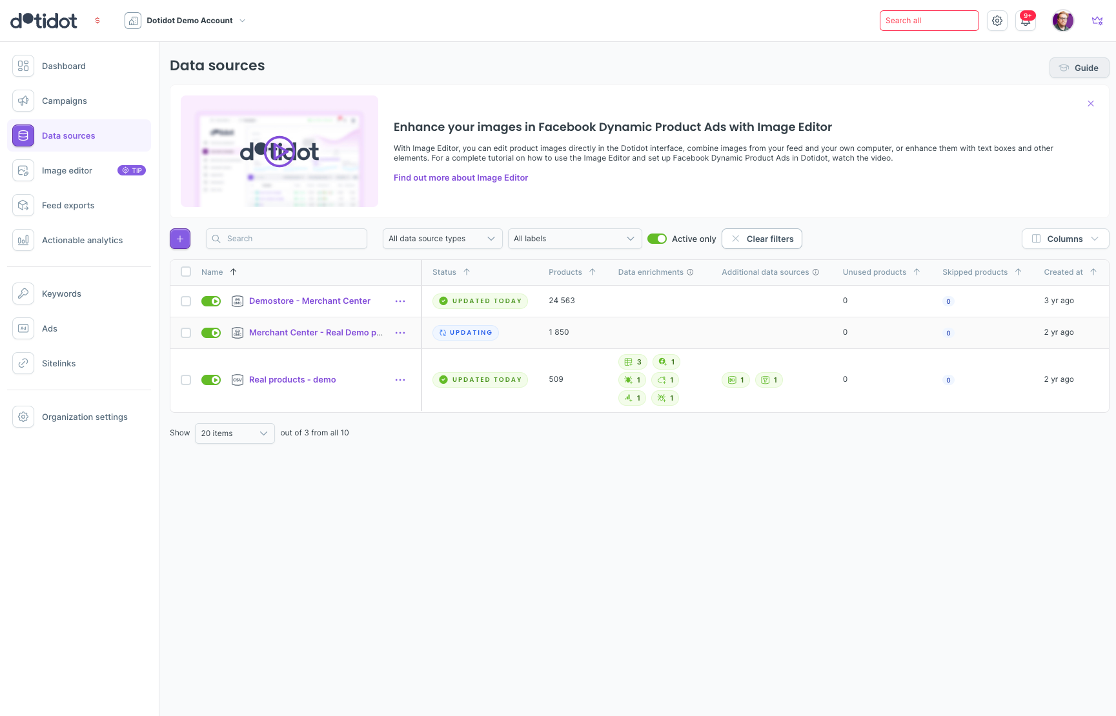Click the Image editor sidebar icon
This screenshot has width=1116, height=716.
click(23, 171)
